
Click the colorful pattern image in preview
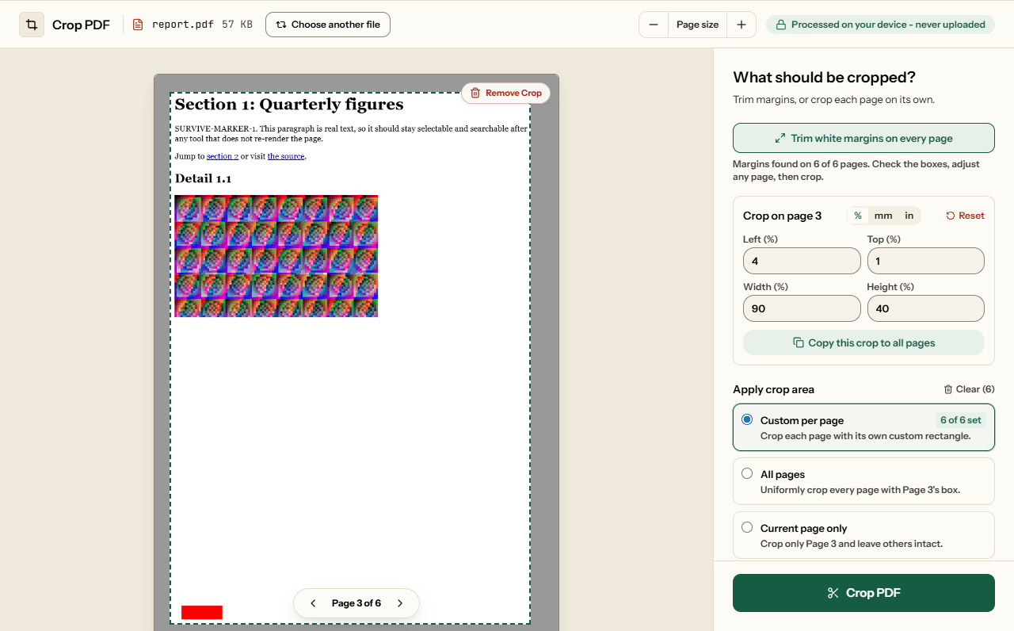pyautogui.click(x=276, y=256)
